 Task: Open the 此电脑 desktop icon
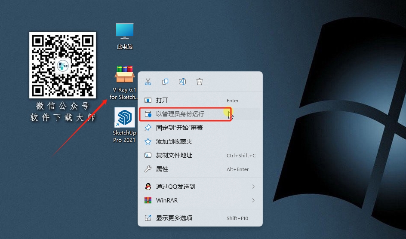pos(125,36)
